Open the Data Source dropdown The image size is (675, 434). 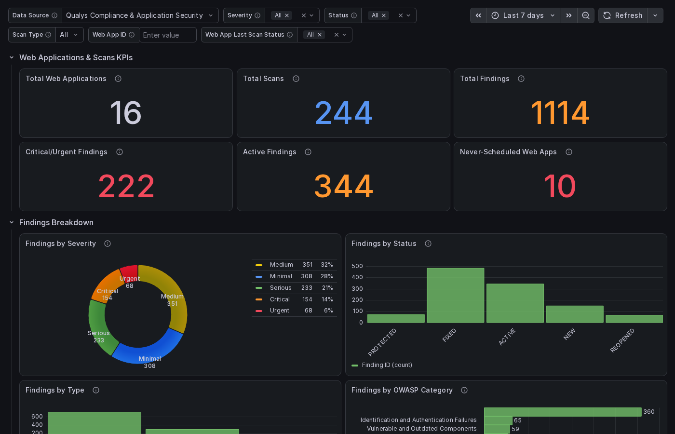coord(140,15)
